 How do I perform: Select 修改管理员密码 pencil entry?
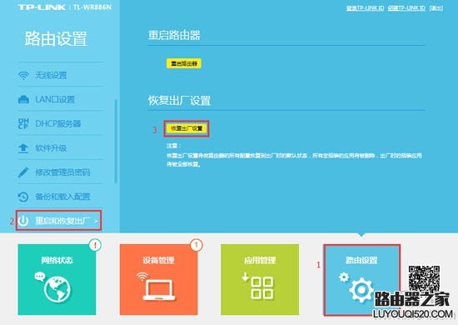tap(60, 172)
